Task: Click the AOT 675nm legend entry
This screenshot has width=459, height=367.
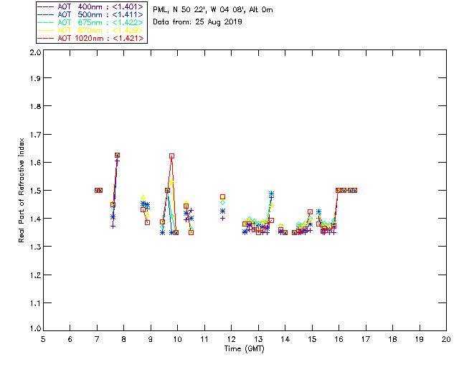Action: click(x=90, y=22)
